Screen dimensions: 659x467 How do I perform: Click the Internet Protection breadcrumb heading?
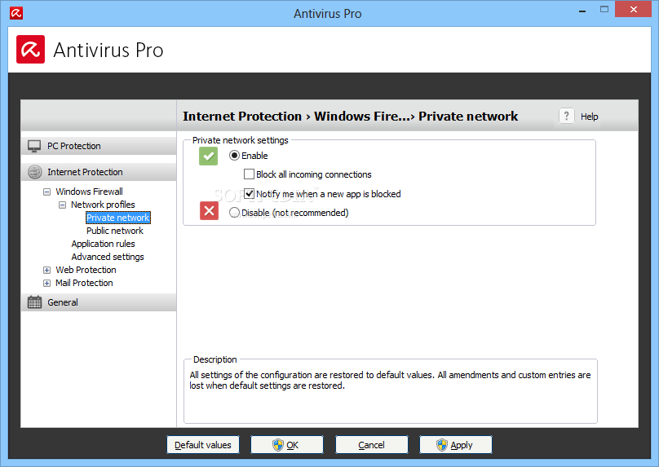[242, 116]
